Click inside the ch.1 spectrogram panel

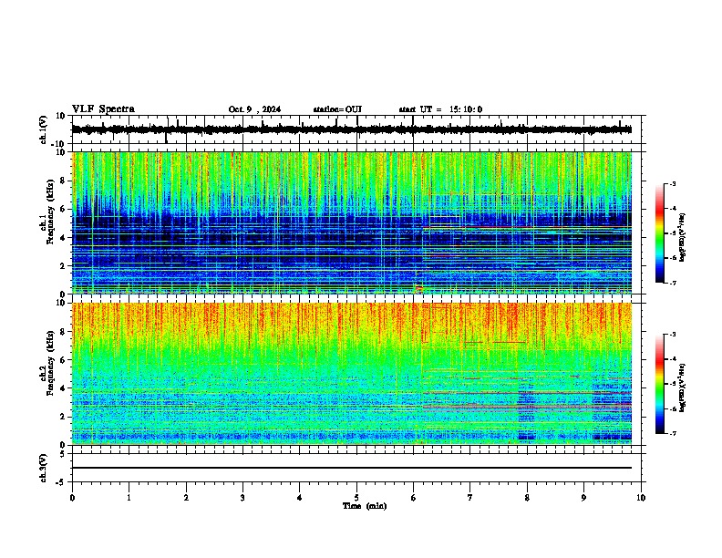tap(352, 222)
